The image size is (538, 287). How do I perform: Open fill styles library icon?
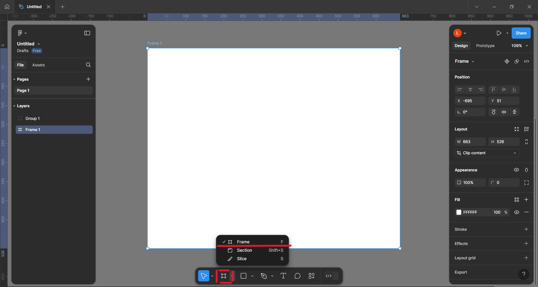pyautogui.click(x=517, y=200)
